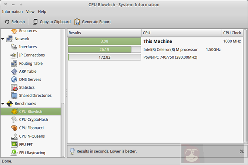Open the Routing Table icon

14,63
